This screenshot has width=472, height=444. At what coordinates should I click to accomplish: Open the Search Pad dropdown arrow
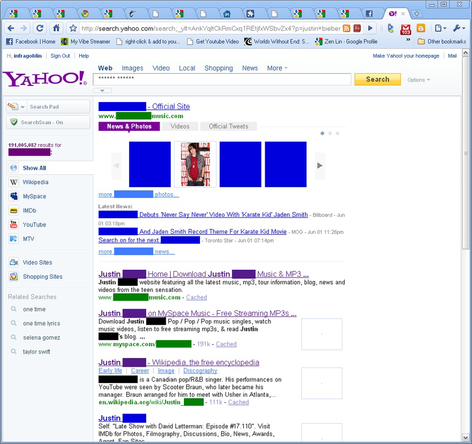[23, 107]
